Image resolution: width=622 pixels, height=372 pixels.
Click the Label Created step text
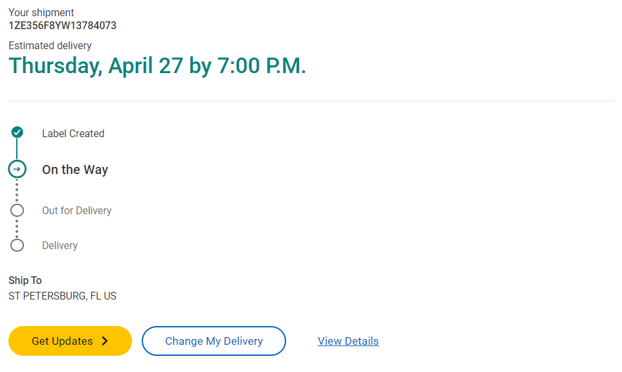point(73,133)
